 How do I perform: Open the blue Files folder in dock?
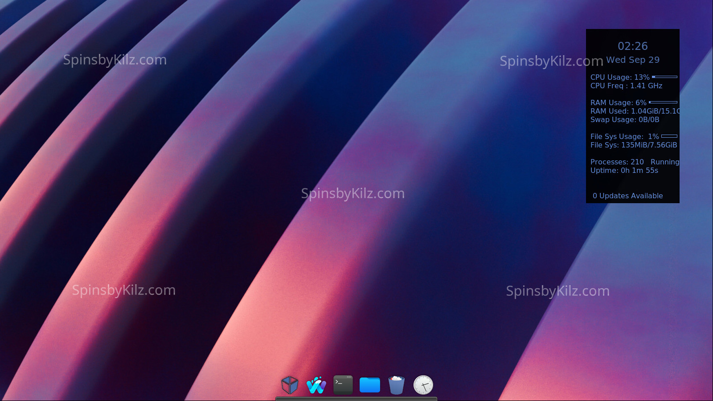pyautogui.click(x=370, y=385)
